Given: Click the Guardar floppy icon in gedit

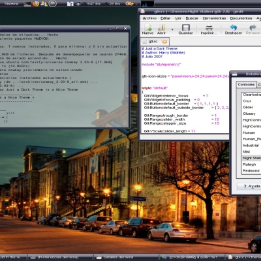Looking at the screenshot, I should pyautogui.click(x=186, y=28).
